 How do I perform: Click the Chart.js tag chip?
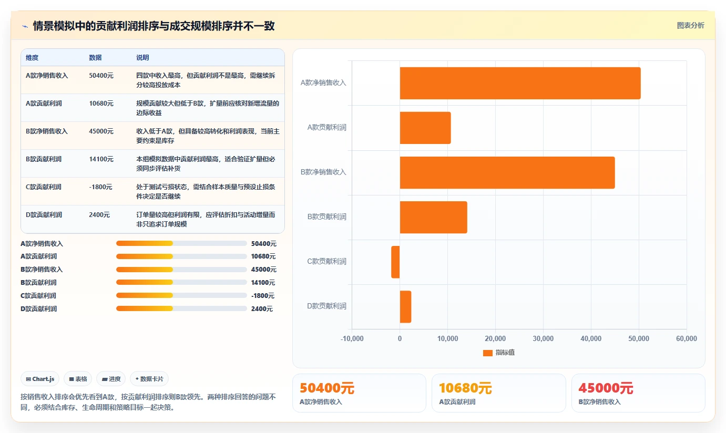(x=40, y=379)
